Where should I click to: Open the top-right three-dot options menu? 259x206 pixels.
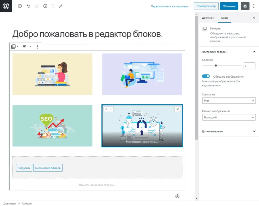[254, 6]
